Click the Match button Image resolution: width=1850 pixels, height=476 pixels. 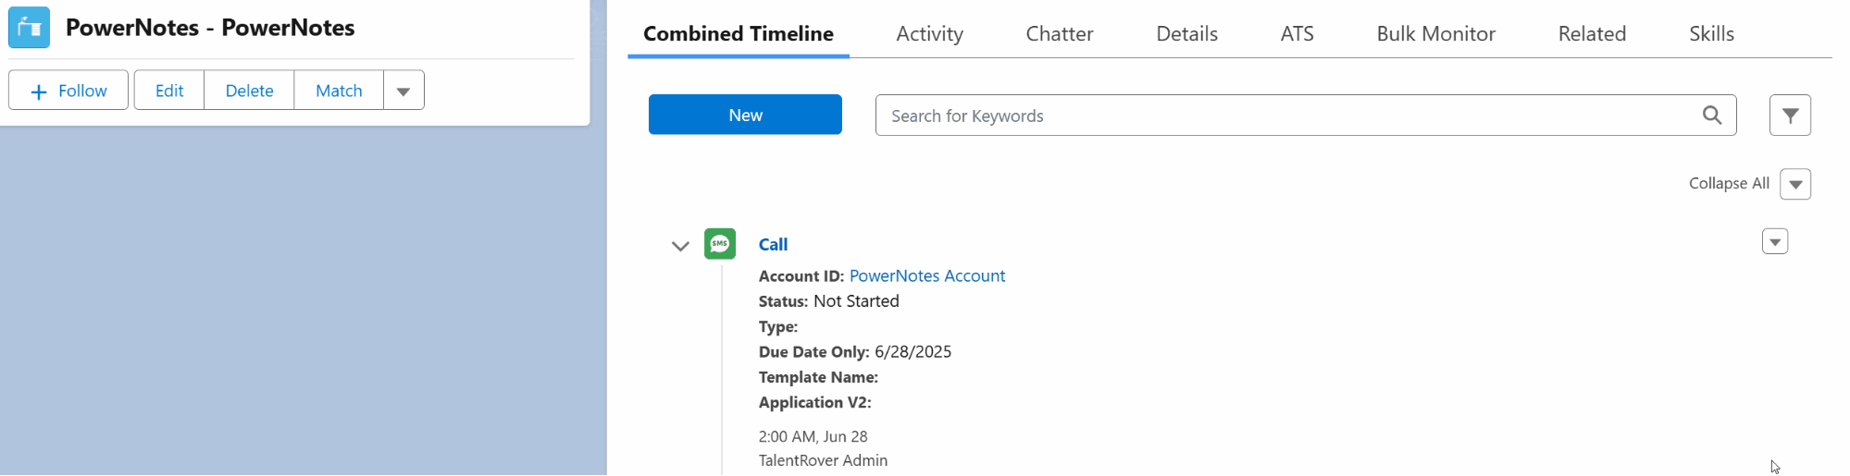tap(339, 91)
